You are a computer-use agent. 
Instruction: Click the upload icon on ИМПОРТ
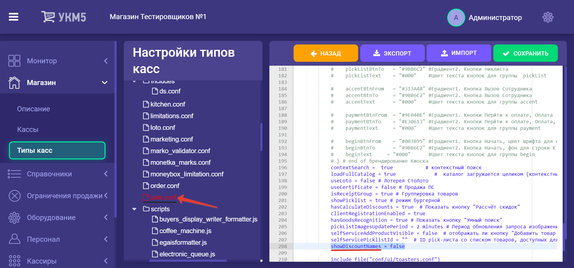click(x=445, y=53)
